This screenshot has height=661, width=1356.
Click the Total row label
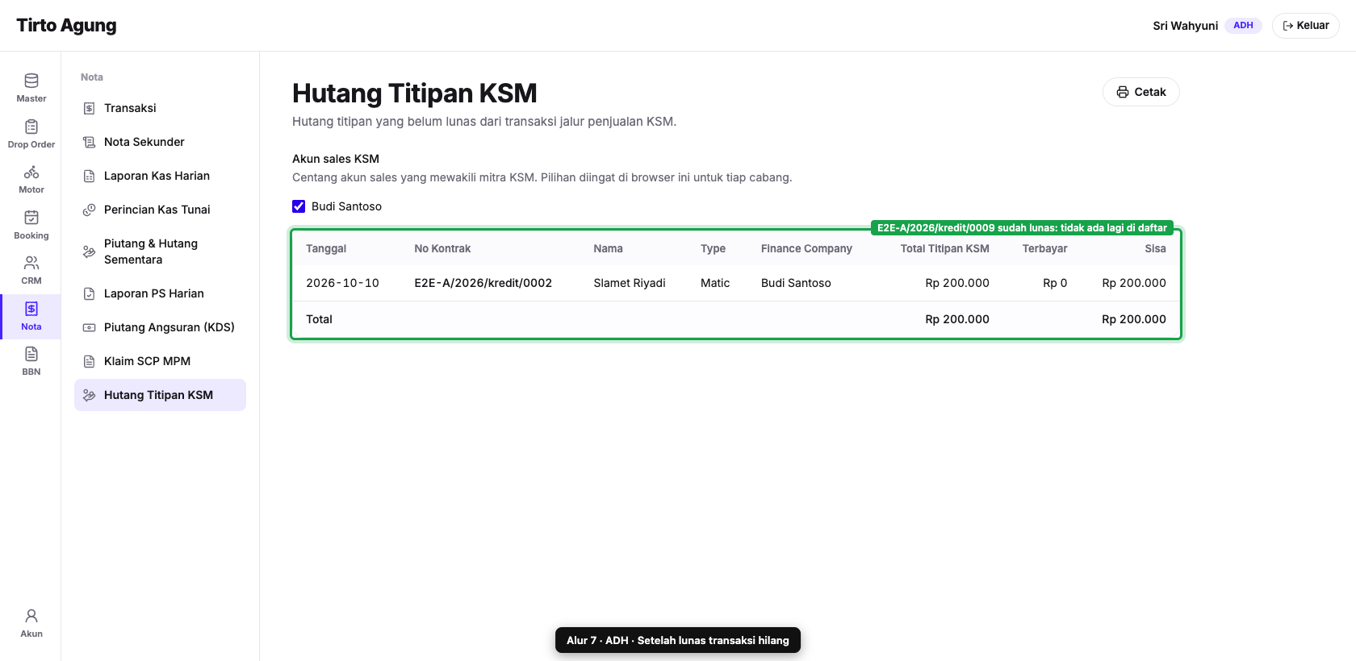pos(319,319)
